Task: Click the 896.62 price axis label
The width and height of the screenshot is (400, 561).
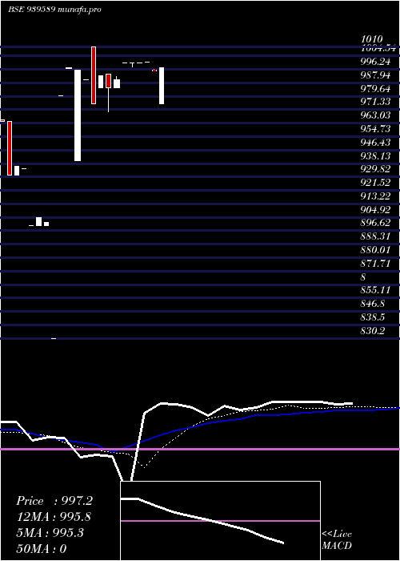Action: point(375,223)
